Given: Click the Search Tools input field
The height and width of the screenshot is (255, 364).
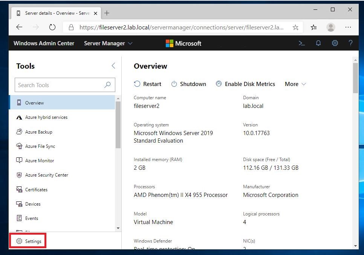Looking at the screenshot, I should (65, 85).
